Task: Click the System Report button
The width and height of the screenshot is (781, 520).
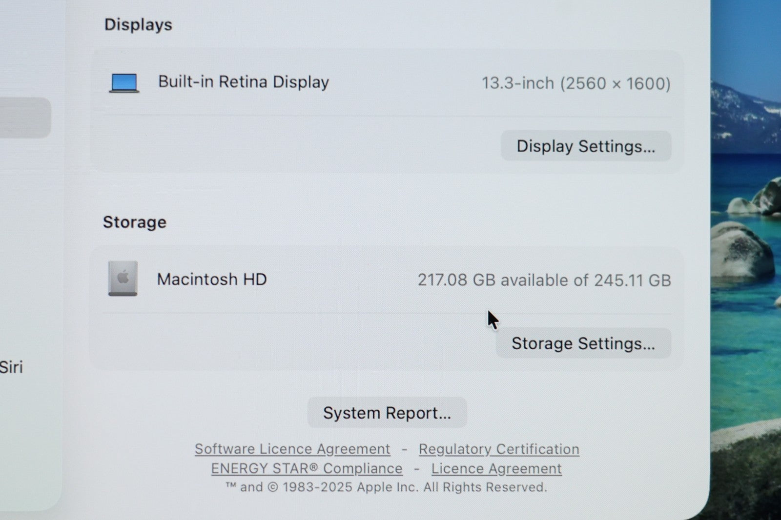Action: (387, 413)
